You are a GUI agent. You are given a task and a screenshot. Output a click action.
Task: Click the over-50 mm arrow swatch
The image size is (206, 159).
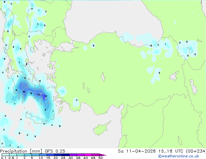click(x=103, y=155)
